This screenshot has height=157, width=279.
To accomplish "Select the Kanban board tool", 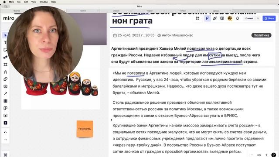I will tap(5, 108).
